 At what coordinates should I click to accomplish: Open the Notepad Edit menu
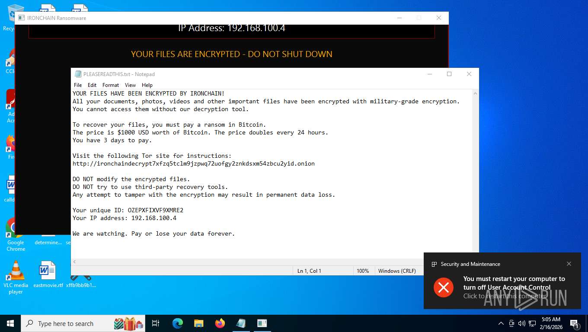92,85
